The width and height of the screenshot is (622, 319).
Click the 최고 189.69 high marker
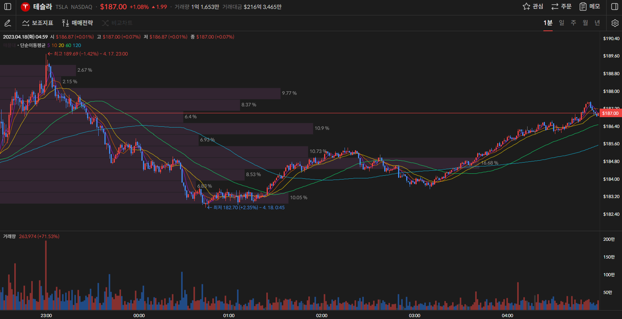click(88, 54)
